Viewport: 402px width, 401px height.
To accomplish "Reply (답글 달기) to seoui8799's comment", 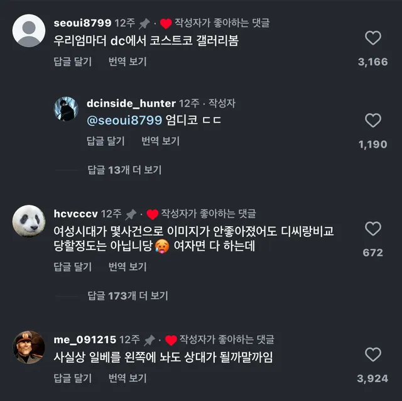I will [73, 62].
